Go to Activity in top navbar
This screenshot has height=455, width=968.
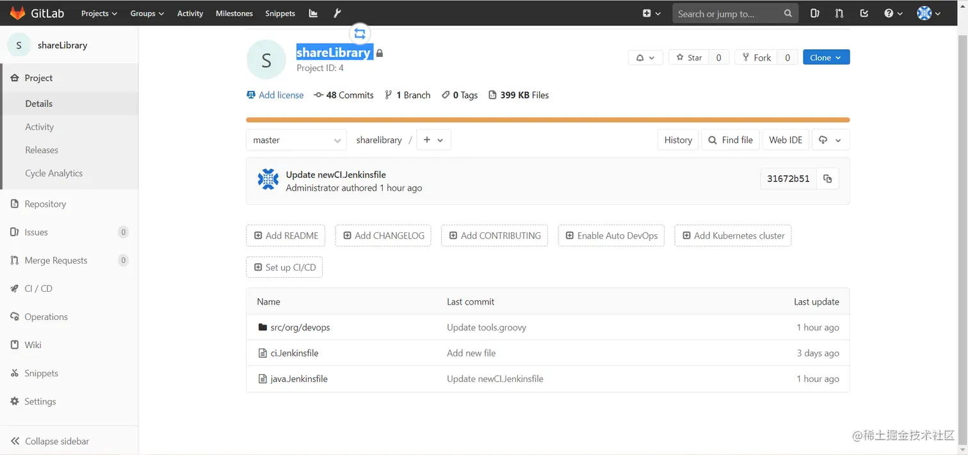click(x=190, y=13)
